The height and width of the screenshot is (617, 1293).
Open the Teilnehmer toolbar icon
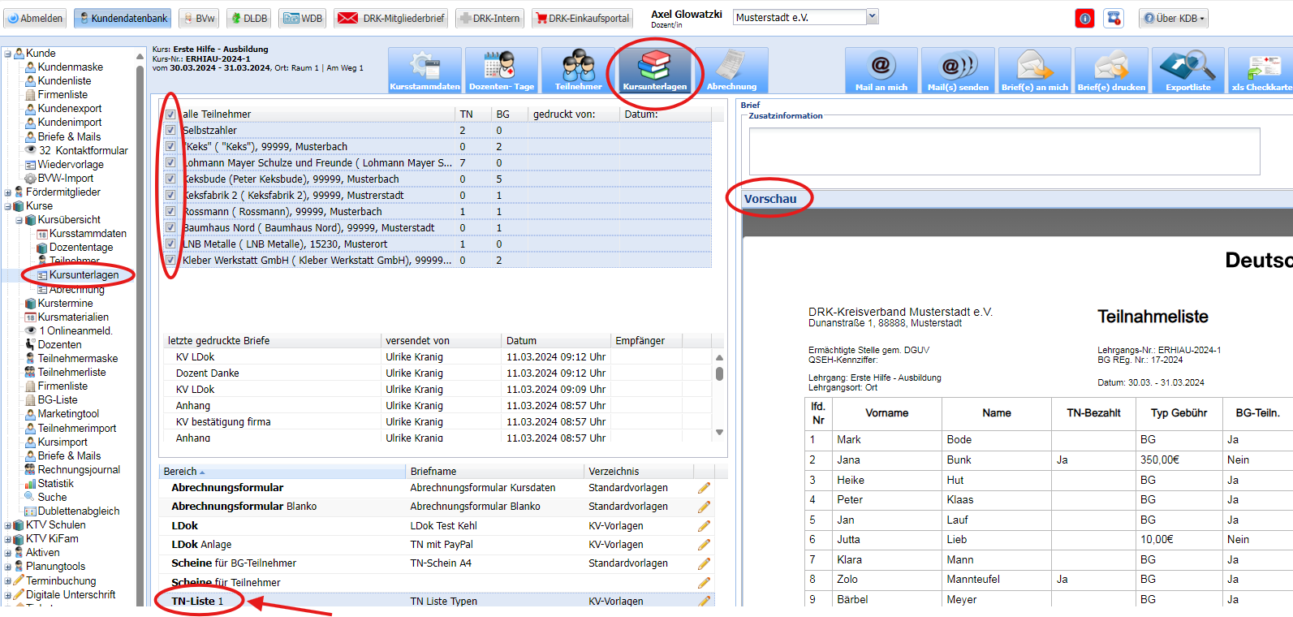[x=578, y=70]
